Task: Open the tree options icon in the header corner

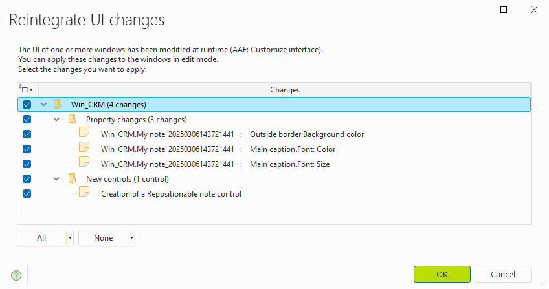Action: 25,89
